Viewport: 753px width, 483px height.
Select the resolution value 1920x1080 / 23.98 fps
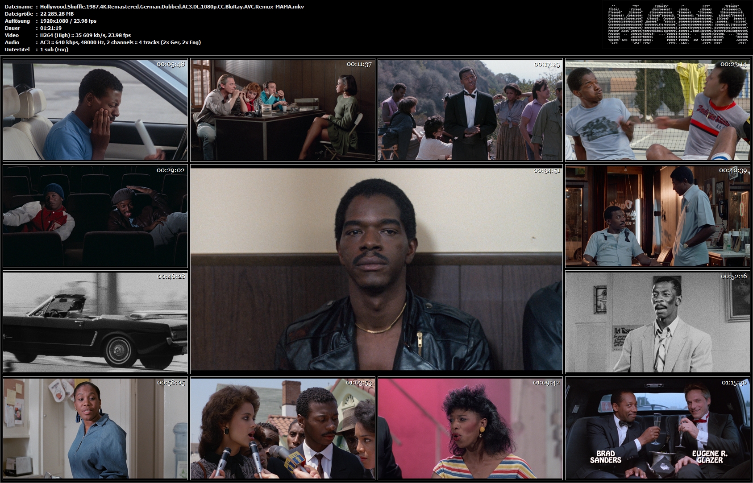68,21
